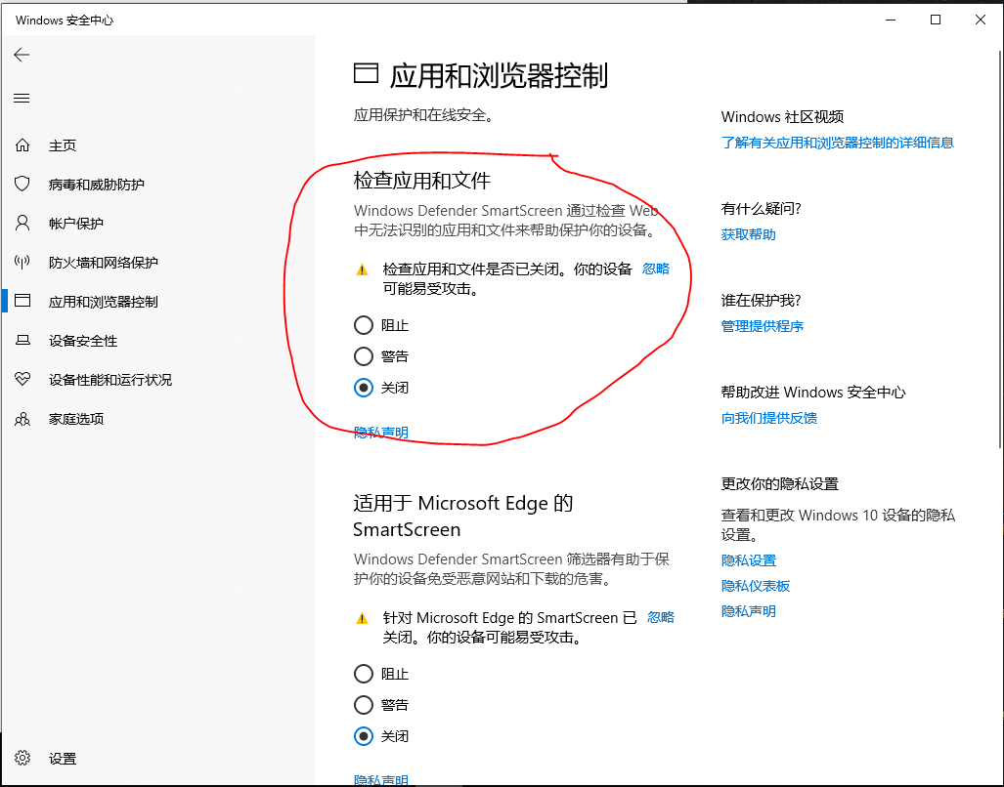Open 防火墙和网络保护 section
1004x787 pixels.
[x=103, y=263]
